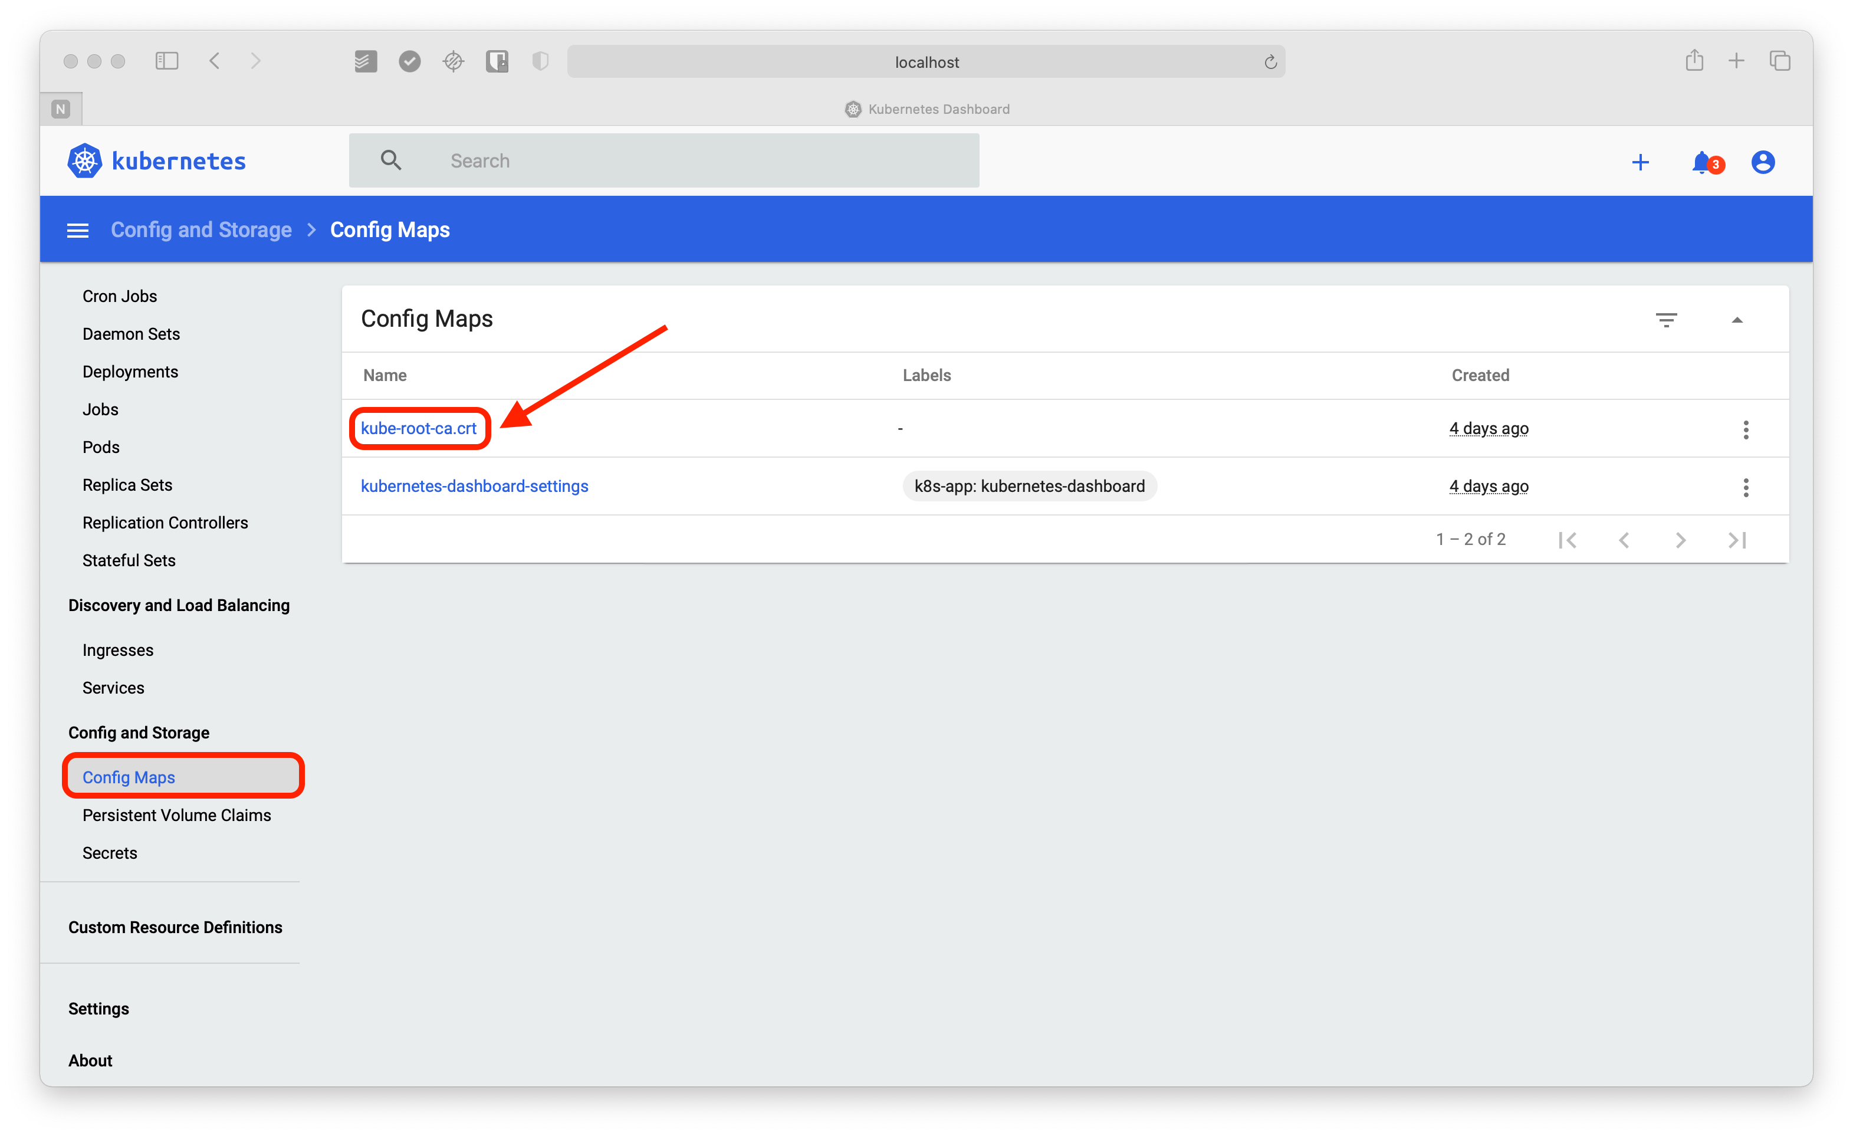Open Config and Storage sidebar section

point(139,733)
